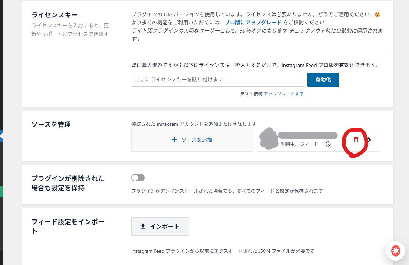Click the ソースを管理 section heading
The width and height of the screenshot is (409, 265).
(x=51, y=125)
